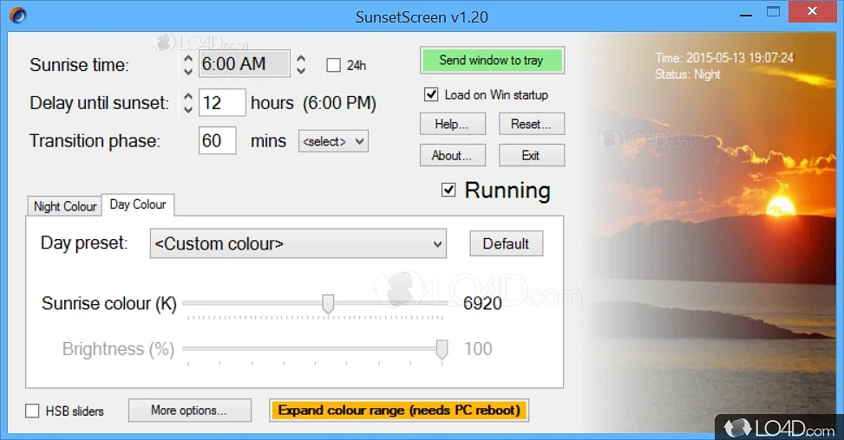This screenshot has height=440, width=844.
Task: Open More options... dialog
Action: (189, 411)
